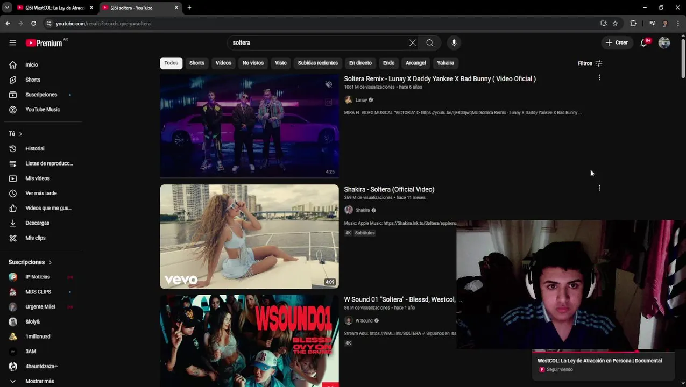Close the WestCOL browser tab
This screenshot has width=686, height=387.
click(x=91, y=8)
